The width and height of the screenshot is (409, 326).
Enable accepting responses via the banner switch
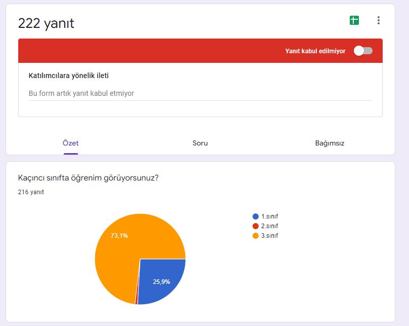click(361, 51)
